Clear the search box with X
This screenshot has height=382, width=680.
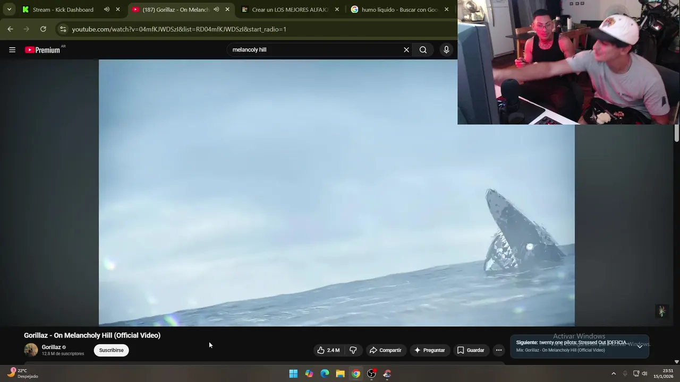406,50
